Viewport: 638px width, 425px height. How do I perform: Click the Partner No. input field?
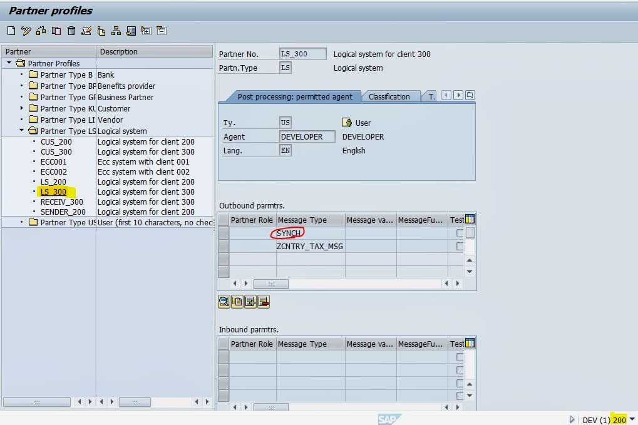(303, 54)
